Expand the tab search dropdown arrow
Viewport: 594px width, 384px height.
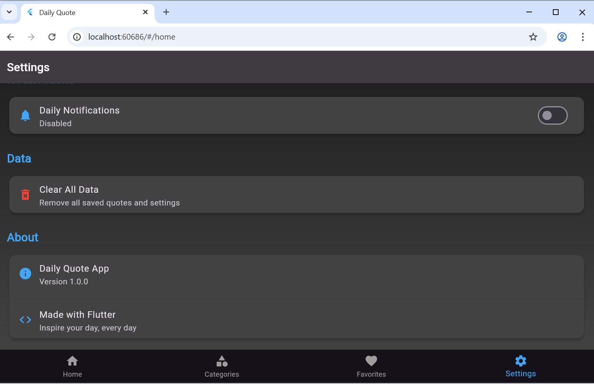[9, 12]
